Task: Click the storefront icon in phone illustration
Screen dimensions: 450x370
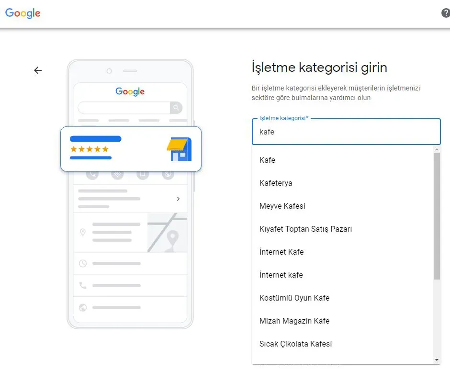Action: [180, 149]
